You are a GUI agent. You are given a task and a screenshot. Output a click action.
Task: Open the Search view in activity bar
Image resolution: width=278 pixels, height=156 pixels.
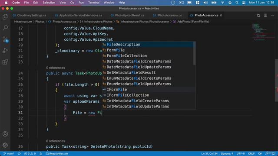[x=5, y=28]
